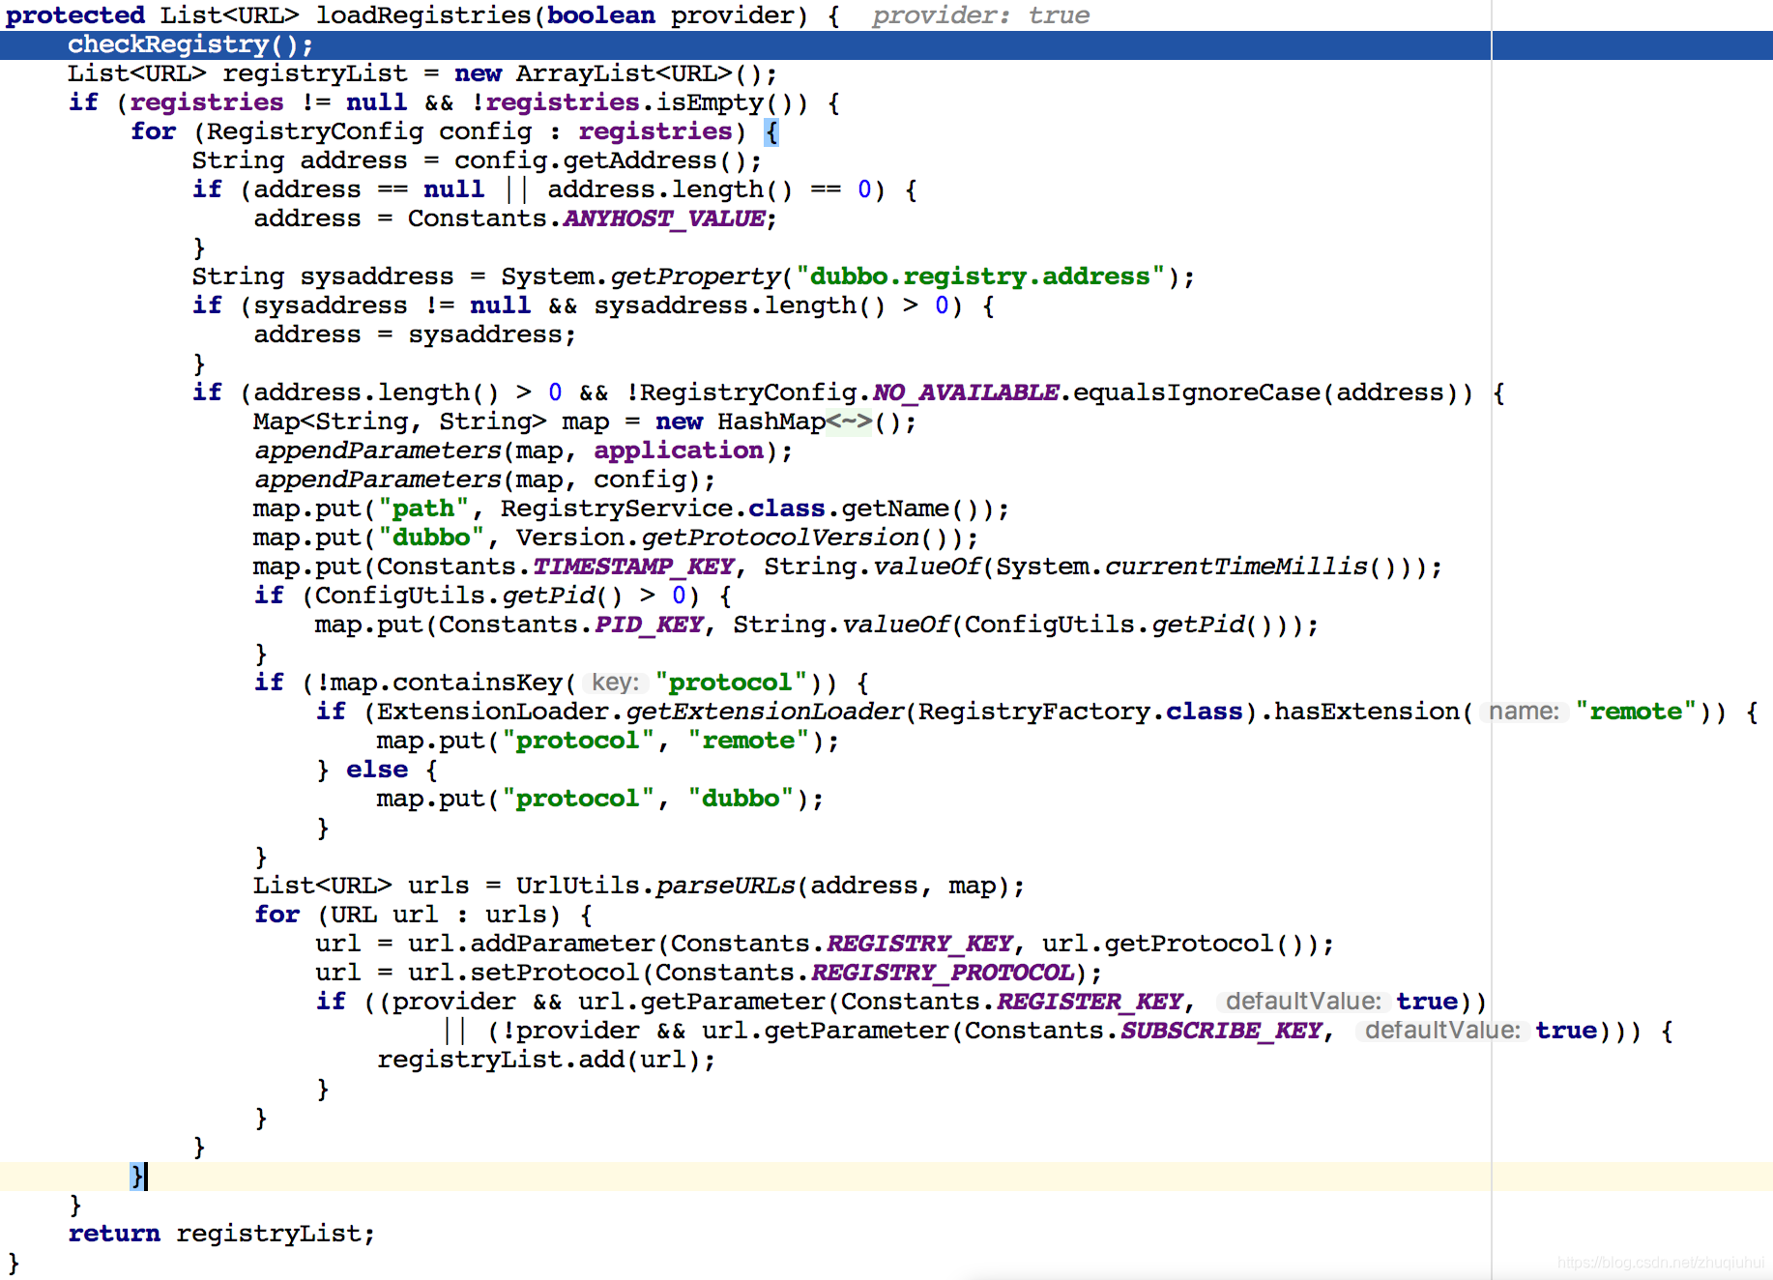Click the SUBSCRIBE_KEY constant
Image resolution: width=1773 pixels, height=1280 pixels.
[x=1221, y=1031]
